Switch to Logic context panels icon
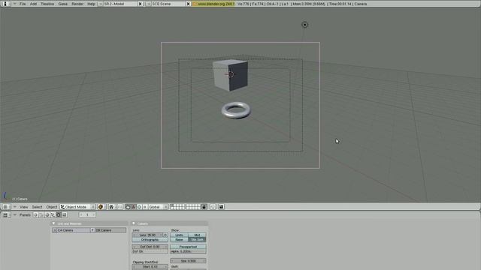Viewport: 481px width, 270px height. (x=35, y=215)
